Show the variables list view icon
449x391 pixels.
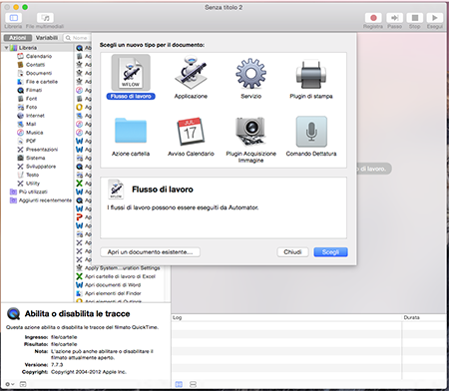(x=193, y=384)
